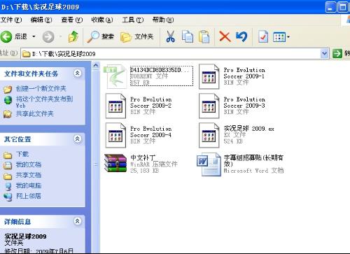
Task: Open the Views dropdown button
Action: [281, 37]
